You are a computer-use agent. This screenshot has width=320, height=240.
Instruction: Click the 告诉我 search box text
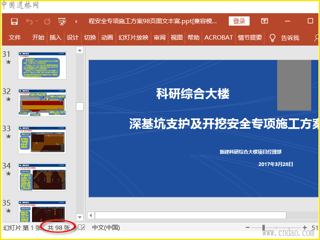point(290,38)
